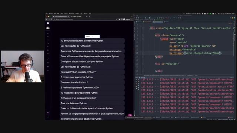237x133 pixels.
Task: Select 'Pourquoi Python s'appelle Python ?' result
Action: point(92,72)
